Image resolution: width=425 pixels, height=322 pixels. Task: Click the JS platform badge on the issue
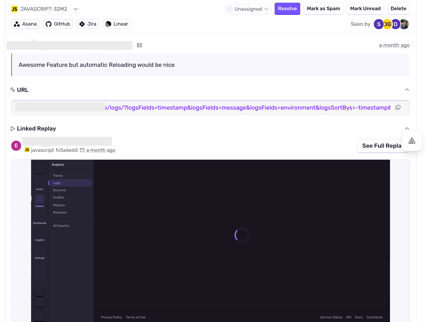[x=14, y=9]
